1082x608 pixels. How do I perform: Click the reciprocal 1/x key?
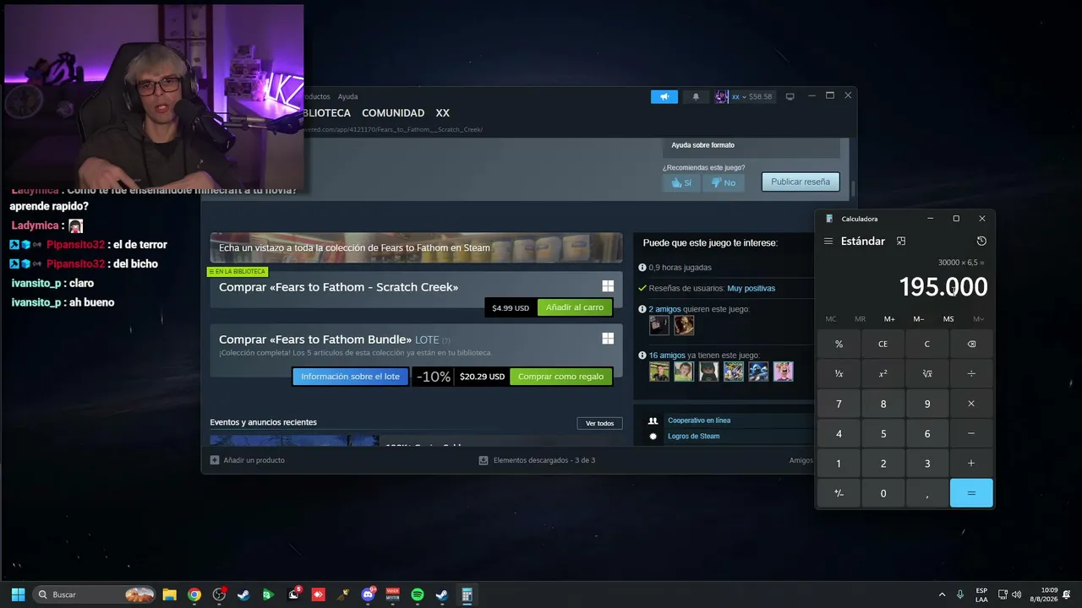[839, 374]
